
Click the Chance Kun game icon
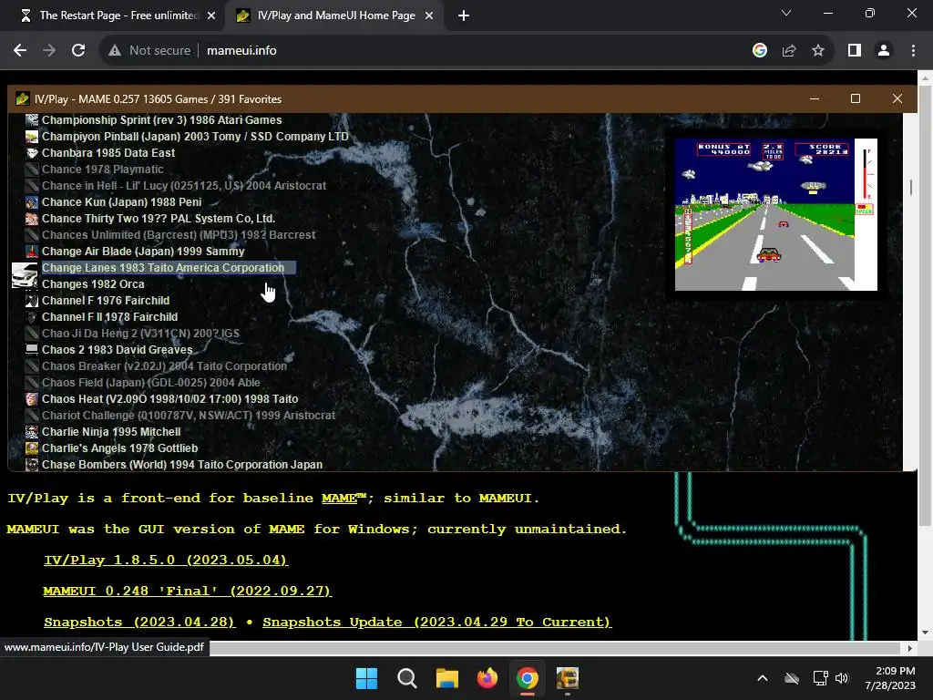pos(32,202)
